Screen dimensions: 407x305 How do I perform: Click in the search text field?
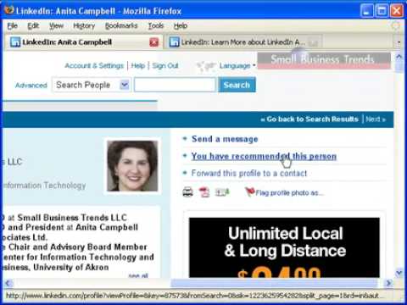coord(175,85)
